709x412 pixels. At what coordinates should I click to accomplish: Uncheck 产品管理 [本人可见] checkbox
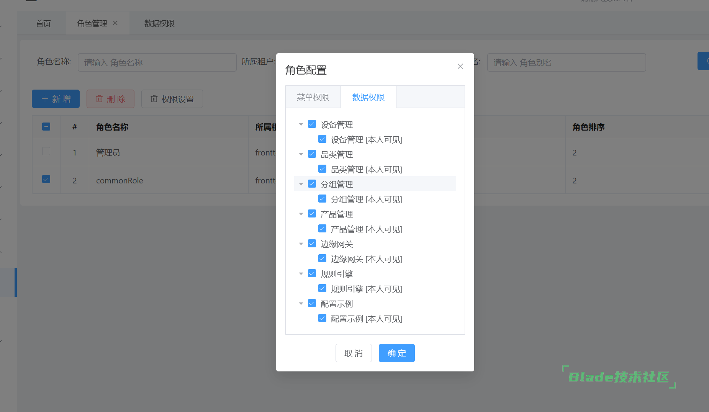(322, 229)
